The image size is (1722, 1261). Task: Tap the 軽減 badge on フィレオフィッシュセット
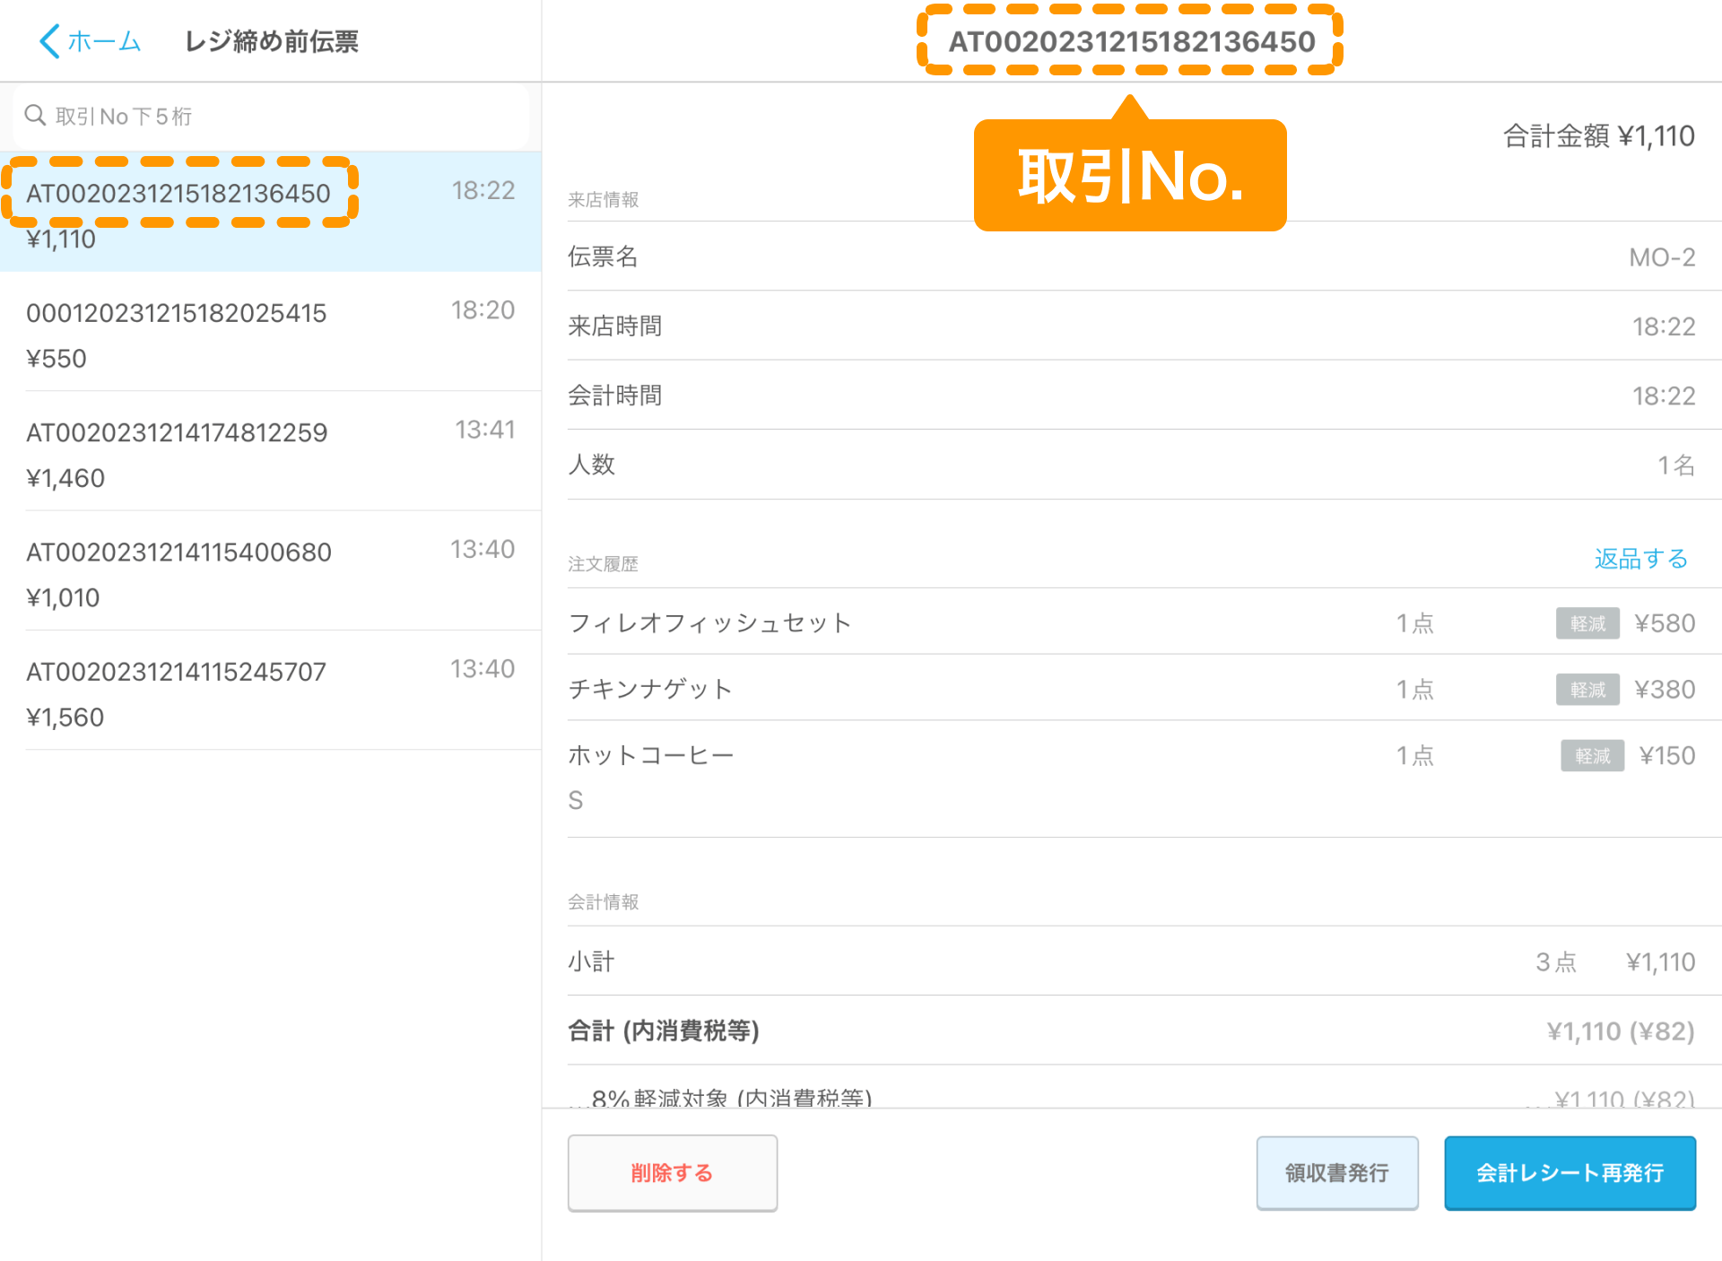(x=1587, y=623)
